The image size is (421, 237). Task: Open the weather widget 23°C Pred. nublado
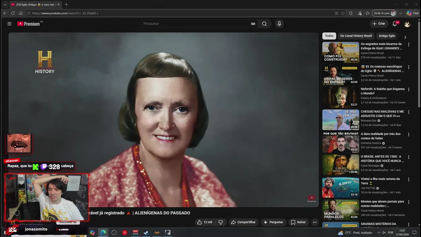(355, 233)
